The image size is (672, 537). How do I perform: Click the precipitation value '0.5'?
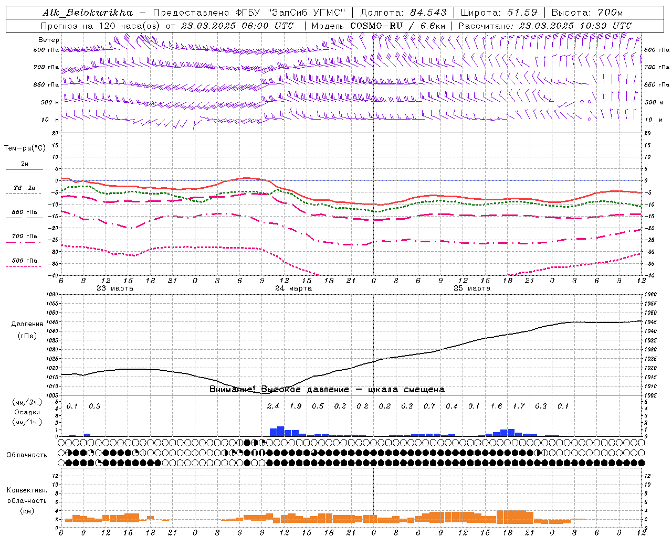(x=318, y=406)
